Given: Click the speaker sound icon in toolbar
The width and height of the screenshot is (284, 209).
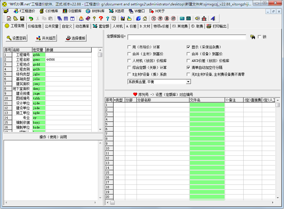Looking at the screenshot, I should pyautogui.click(x=197, y=19).
